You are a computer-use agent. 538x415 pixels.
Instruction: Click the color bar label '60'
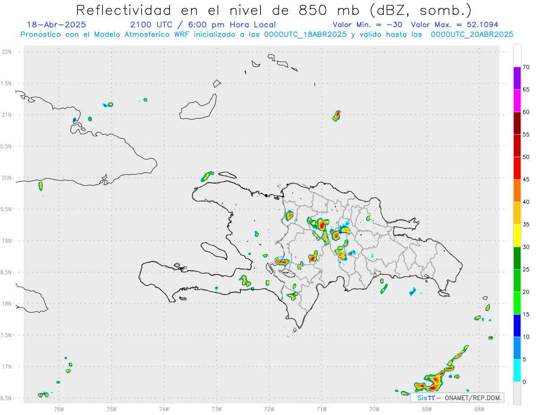pos(526,112)
